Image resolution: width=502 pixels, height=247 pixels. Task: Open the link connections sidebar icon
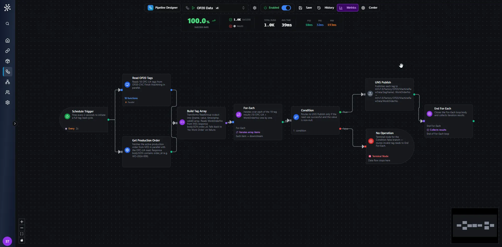pos(8,51)
